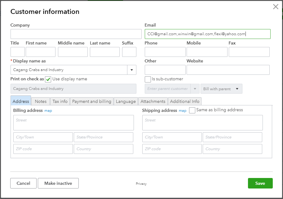Click into the Phone field
The height and width of the screenshot is (199, 283).
coord(165,52)
